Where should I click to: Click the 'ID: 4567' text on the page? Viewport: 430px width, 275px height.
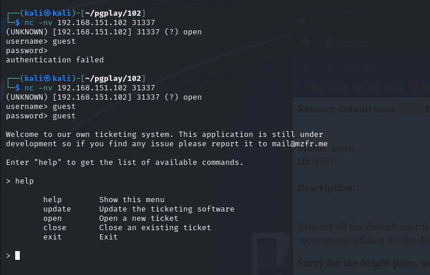point(316,161)
